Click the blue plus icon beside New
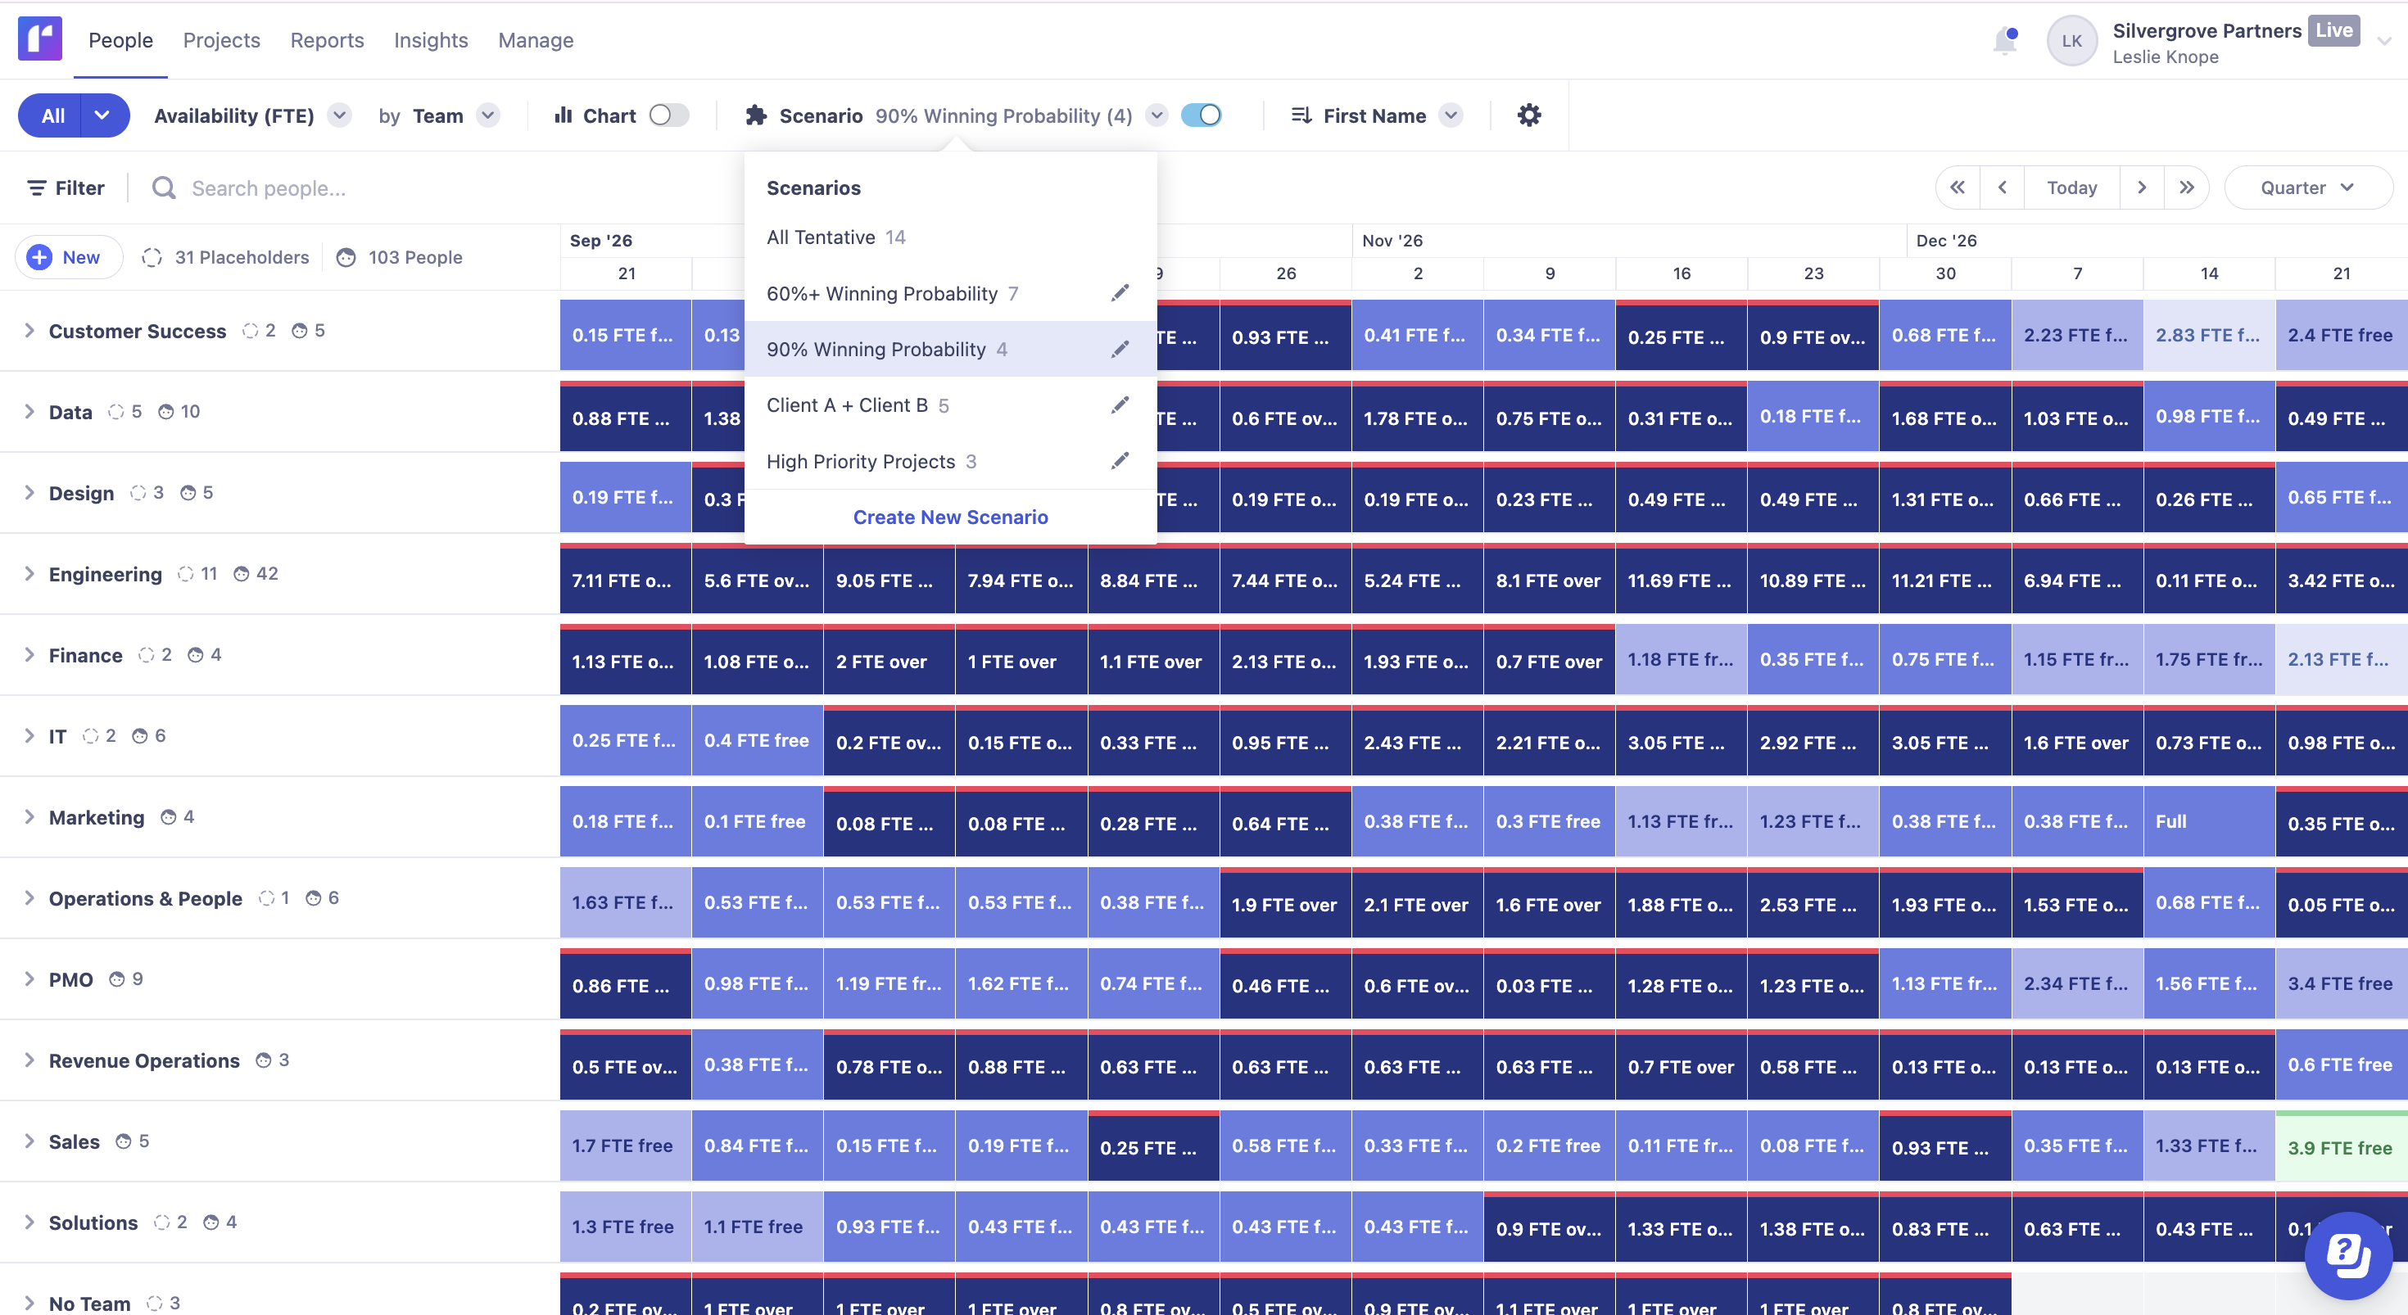Image resolution: width=2408 pixels, height=1315 pixels. pyautogui.click(x=39, y=257)
